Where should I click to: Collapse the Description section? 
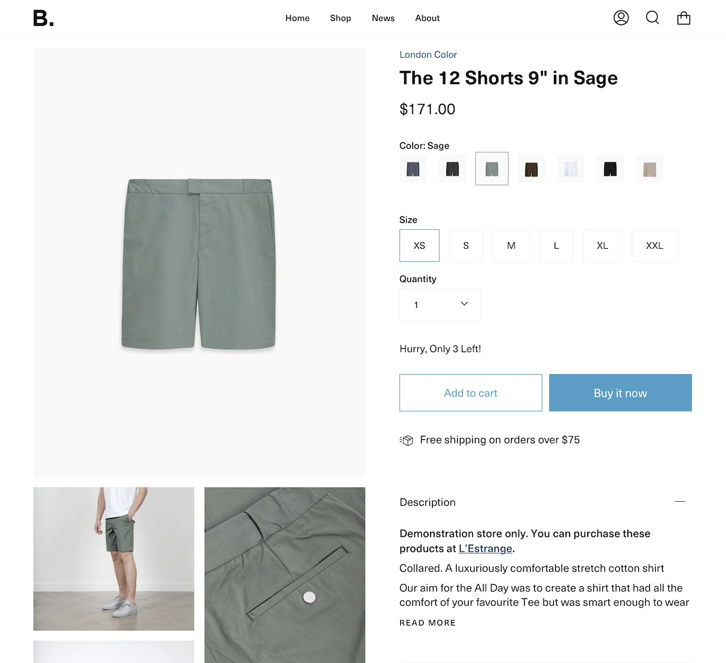(680, 502)
